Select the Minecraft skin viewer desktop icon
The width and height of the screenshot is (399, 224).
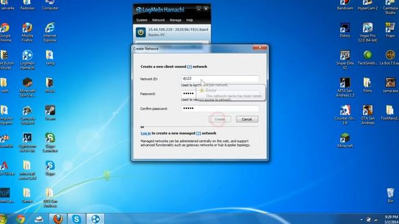click(x=27, y=88)
